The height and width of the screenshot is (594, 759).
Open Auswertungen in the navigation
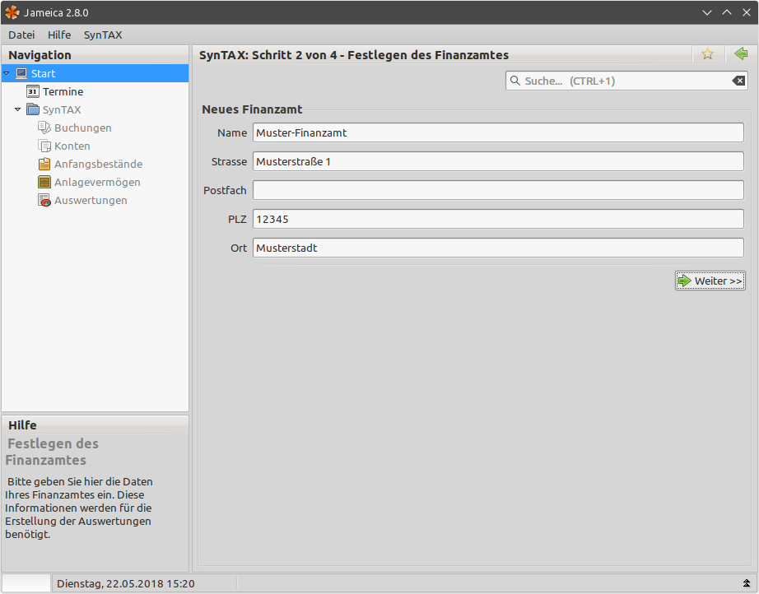pyautogui.click(x=91, y=200)
